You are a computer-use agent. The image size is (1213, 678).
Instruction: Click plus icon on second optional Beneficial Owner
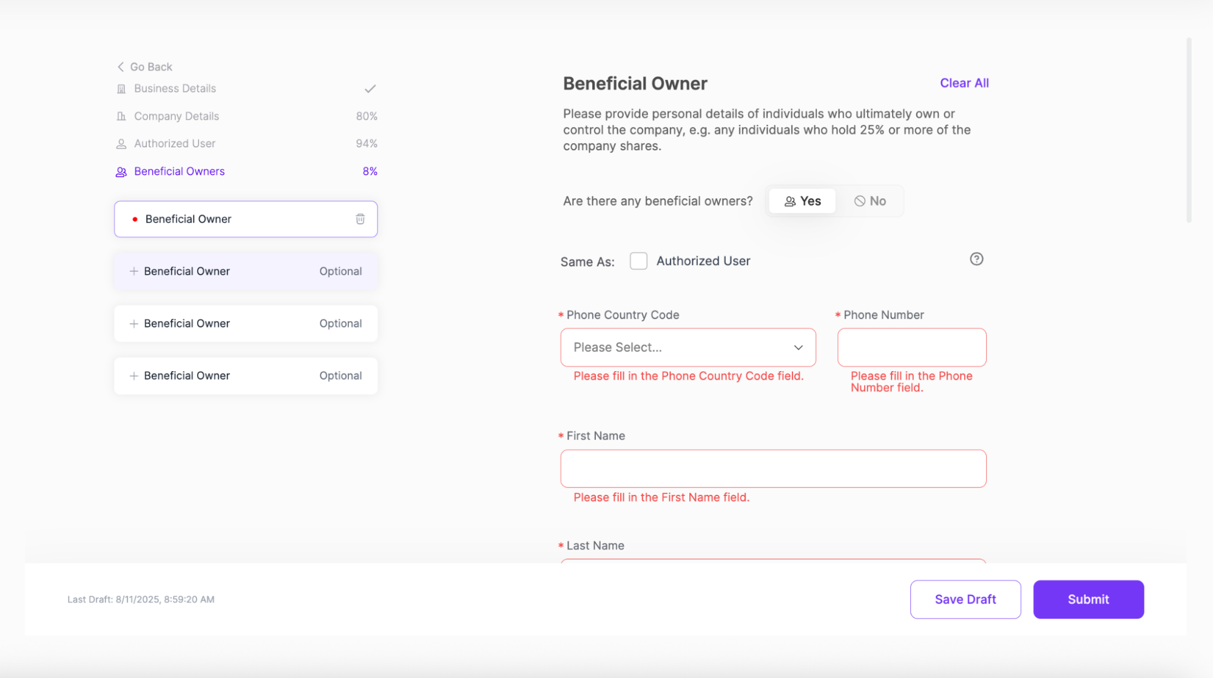coord(134,323)
